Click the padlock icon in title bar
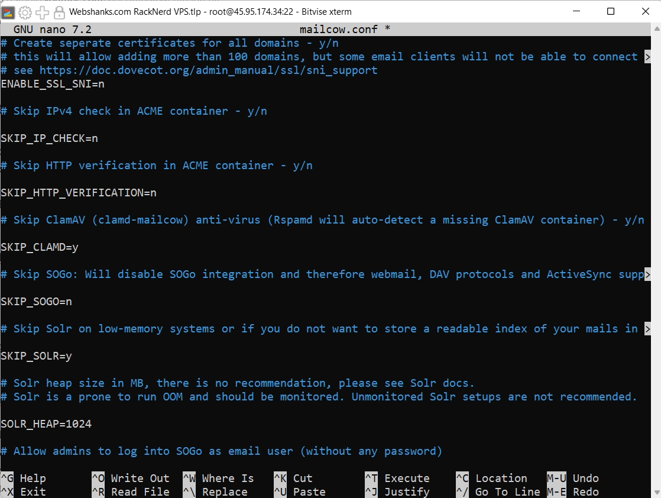661x498 pixels. [x=59, y=12]
